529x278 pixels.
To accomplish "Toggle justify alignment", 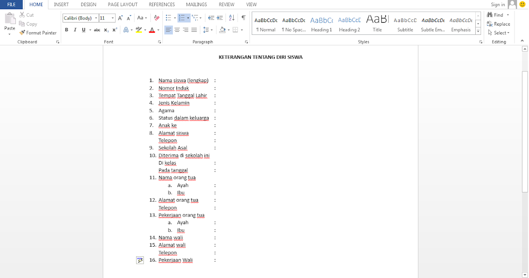I will 194,30.
